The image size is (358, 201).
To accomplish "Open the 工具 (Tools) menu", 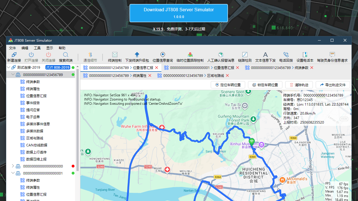I will point(37,48).
